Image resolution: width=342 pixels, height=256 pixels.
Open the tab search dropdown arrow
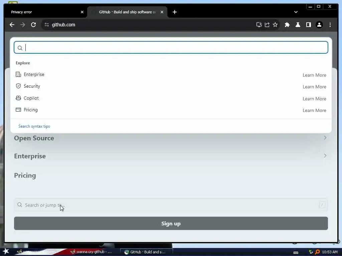pyautogui.click(x=296, y=12)
